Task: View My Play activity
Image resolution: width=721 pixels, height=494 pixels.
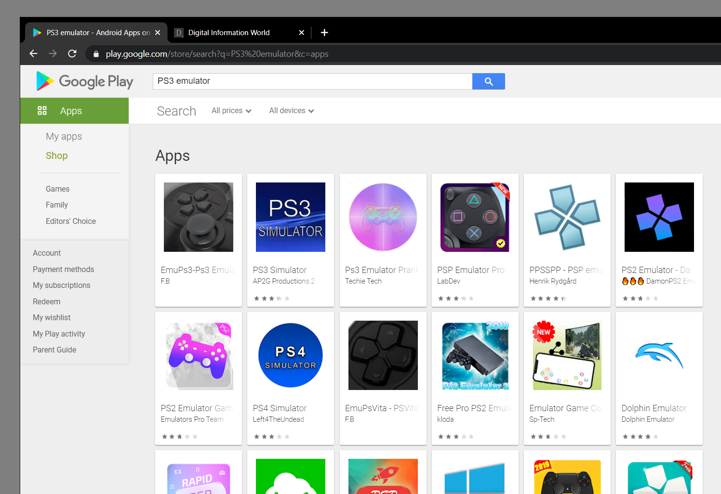Action: pos(59,334)
